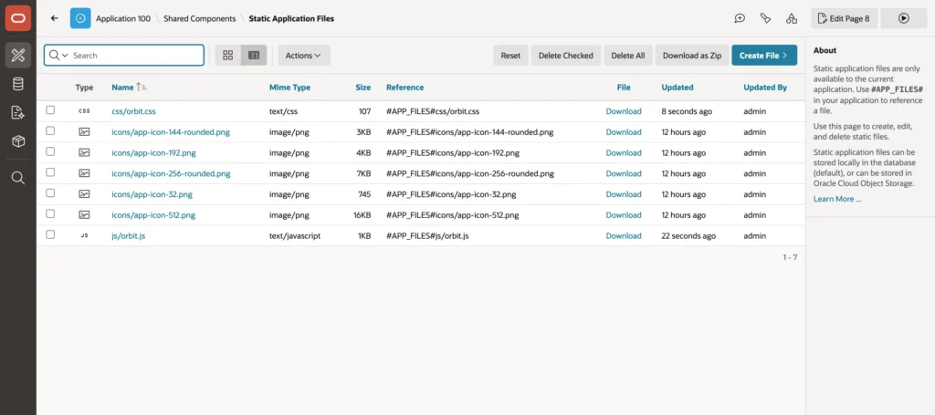The height and width of the screenshot is (415, 935).
Task: Check the box for js/orbit.js
Action: [x=50, y=234]
